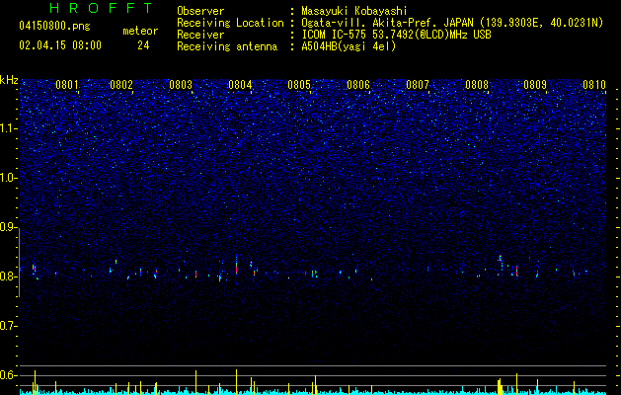Image resolution: width=621 pixels, height=395 pixels.
Task: Click the timestamp 02.04.15 08:00
Action: point(60,45)
